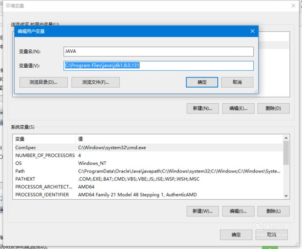Screen dimensions: 302x249
Task: Select the PATHEXT system variable row
Action: 148,179
